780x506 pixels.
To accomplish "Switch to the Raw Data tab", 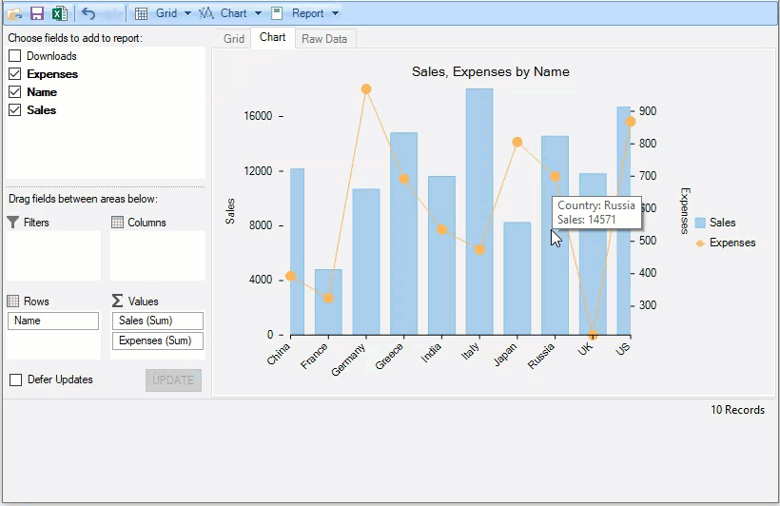I will 324,39.
